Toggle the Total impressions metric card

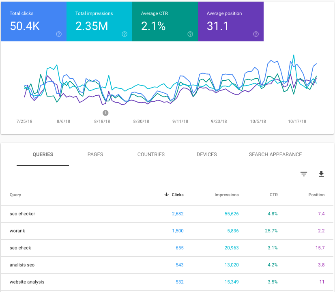[99, 18]
